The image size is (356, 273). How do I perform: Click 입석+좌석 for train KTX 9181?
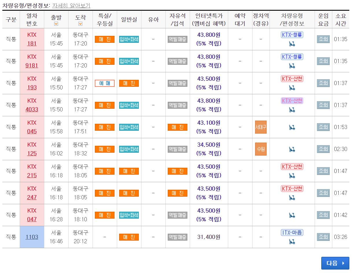[128, 61]
